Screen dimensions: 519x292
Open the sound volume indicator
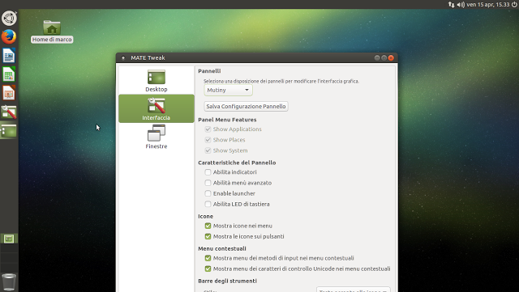coord(461,5)
